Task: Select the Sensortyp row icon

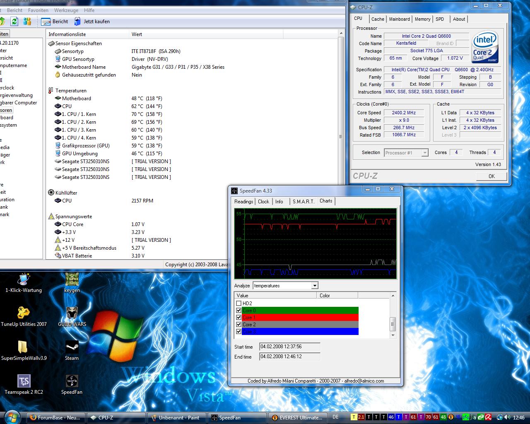Action: [58, 51]
